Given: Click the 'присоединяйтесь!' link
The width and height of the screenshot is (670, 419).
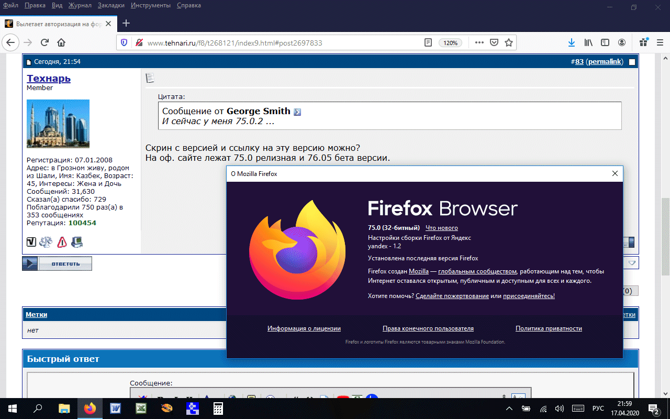Looking at the screenshot, I should [x=529, y=296].
